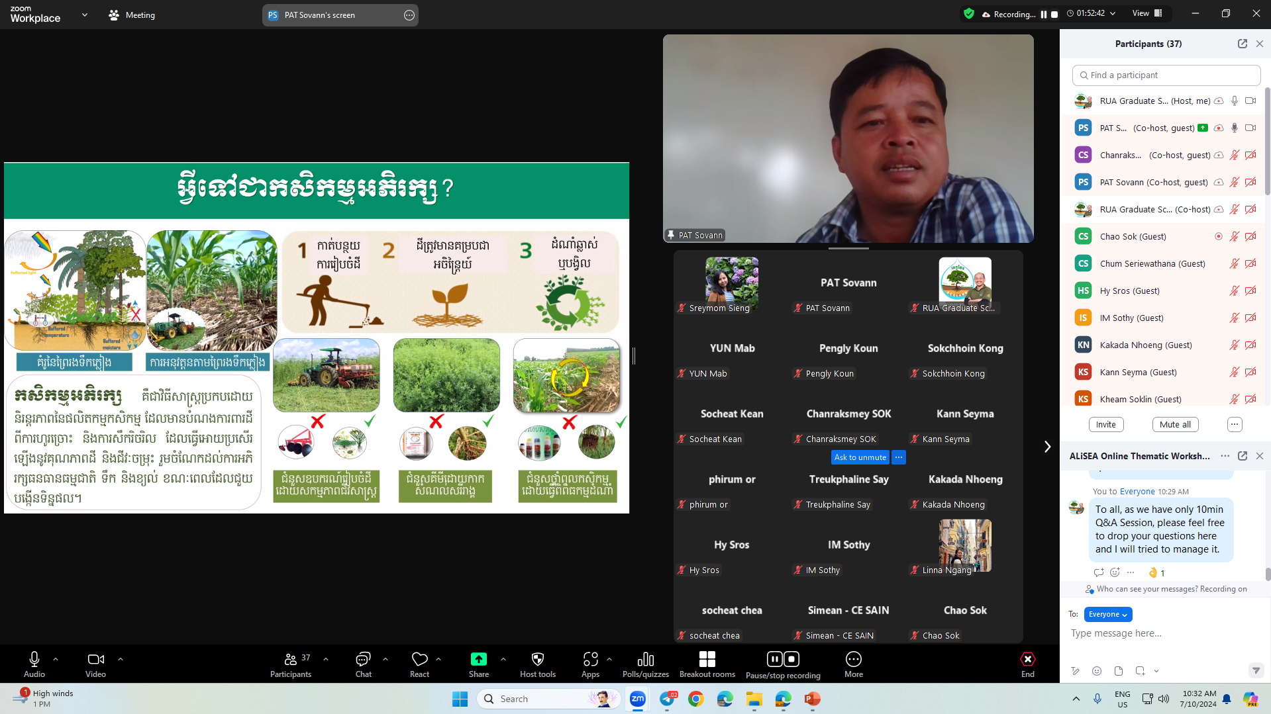Click the green Share screen icon

(478, 659)
